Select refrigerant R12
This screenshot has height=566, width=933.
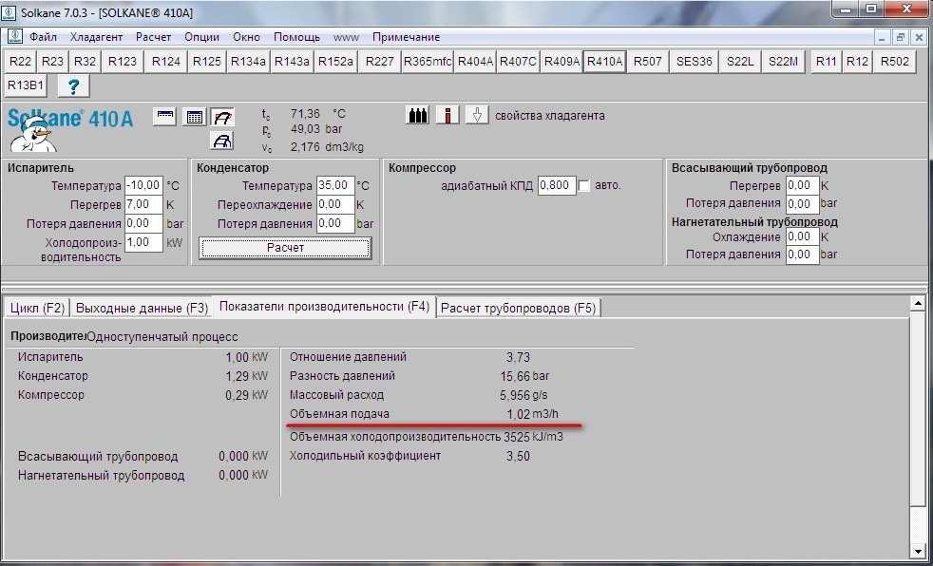tap(857, 61)
